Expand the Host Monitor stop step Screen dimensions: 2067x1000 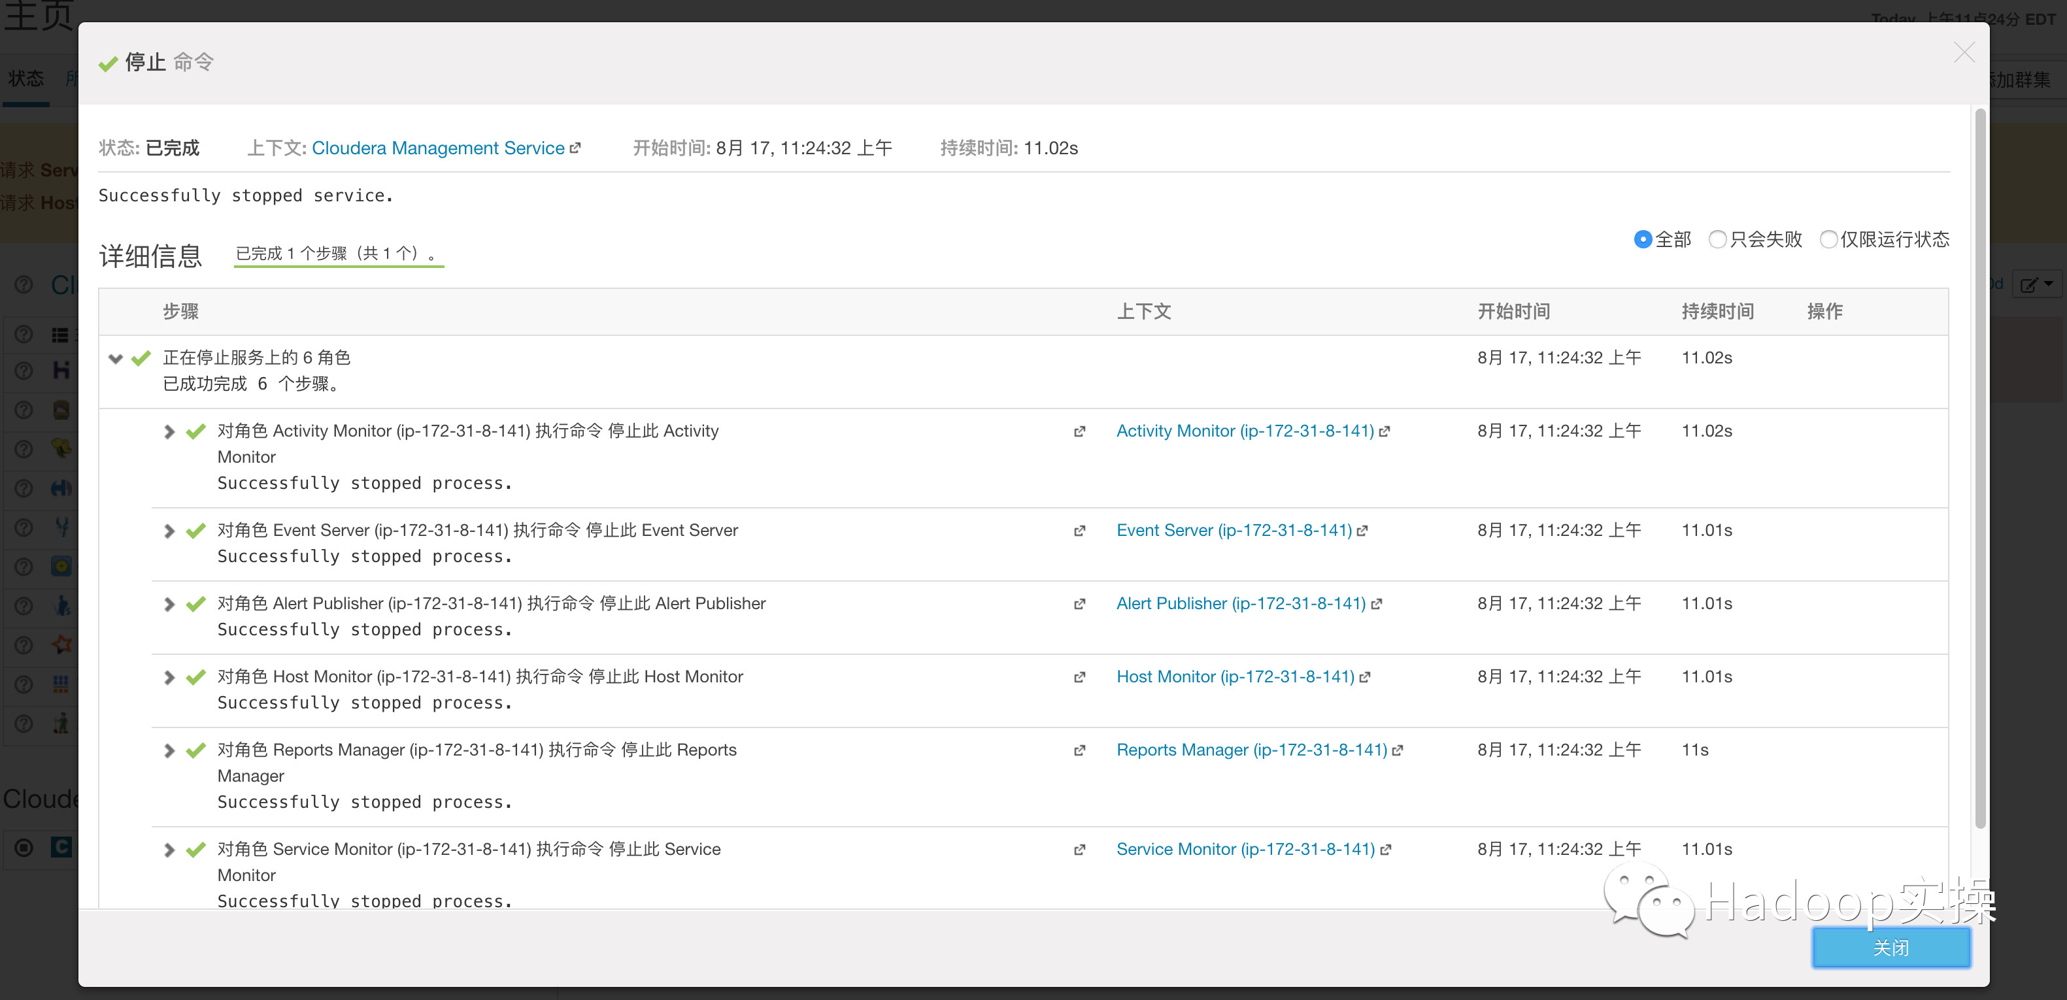(x=169, y=677)
